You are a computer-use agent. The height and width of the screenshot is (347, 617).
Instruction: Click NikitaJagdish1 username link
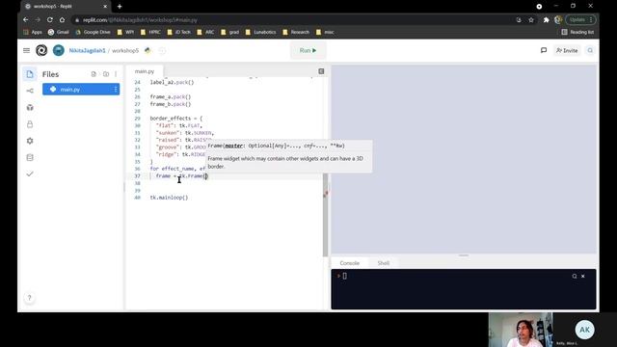[x=88, y=50]
